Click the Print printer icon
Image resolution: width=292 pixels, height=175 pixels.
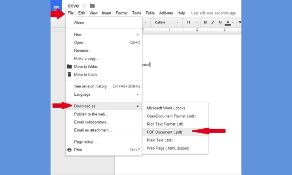click(69, 150)
